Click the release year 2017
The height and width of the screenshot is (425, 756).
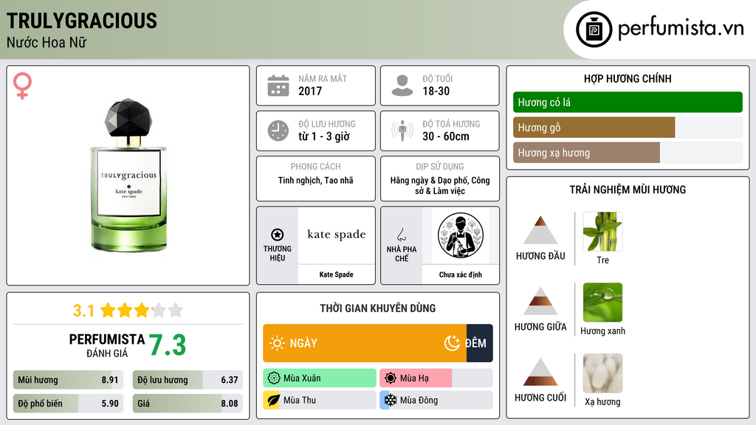pyautogui.click(x=310, y=91)
